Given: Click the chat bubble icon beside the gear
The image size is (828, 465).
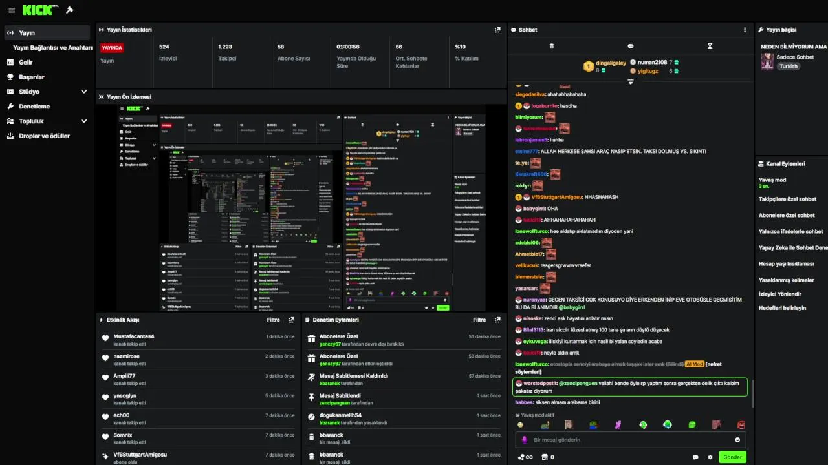Looking at the screenshot, I should click(x=695, y=457).
